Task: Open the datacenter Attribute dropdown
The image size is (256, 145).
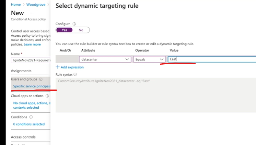Action: (x=105, y=59)
